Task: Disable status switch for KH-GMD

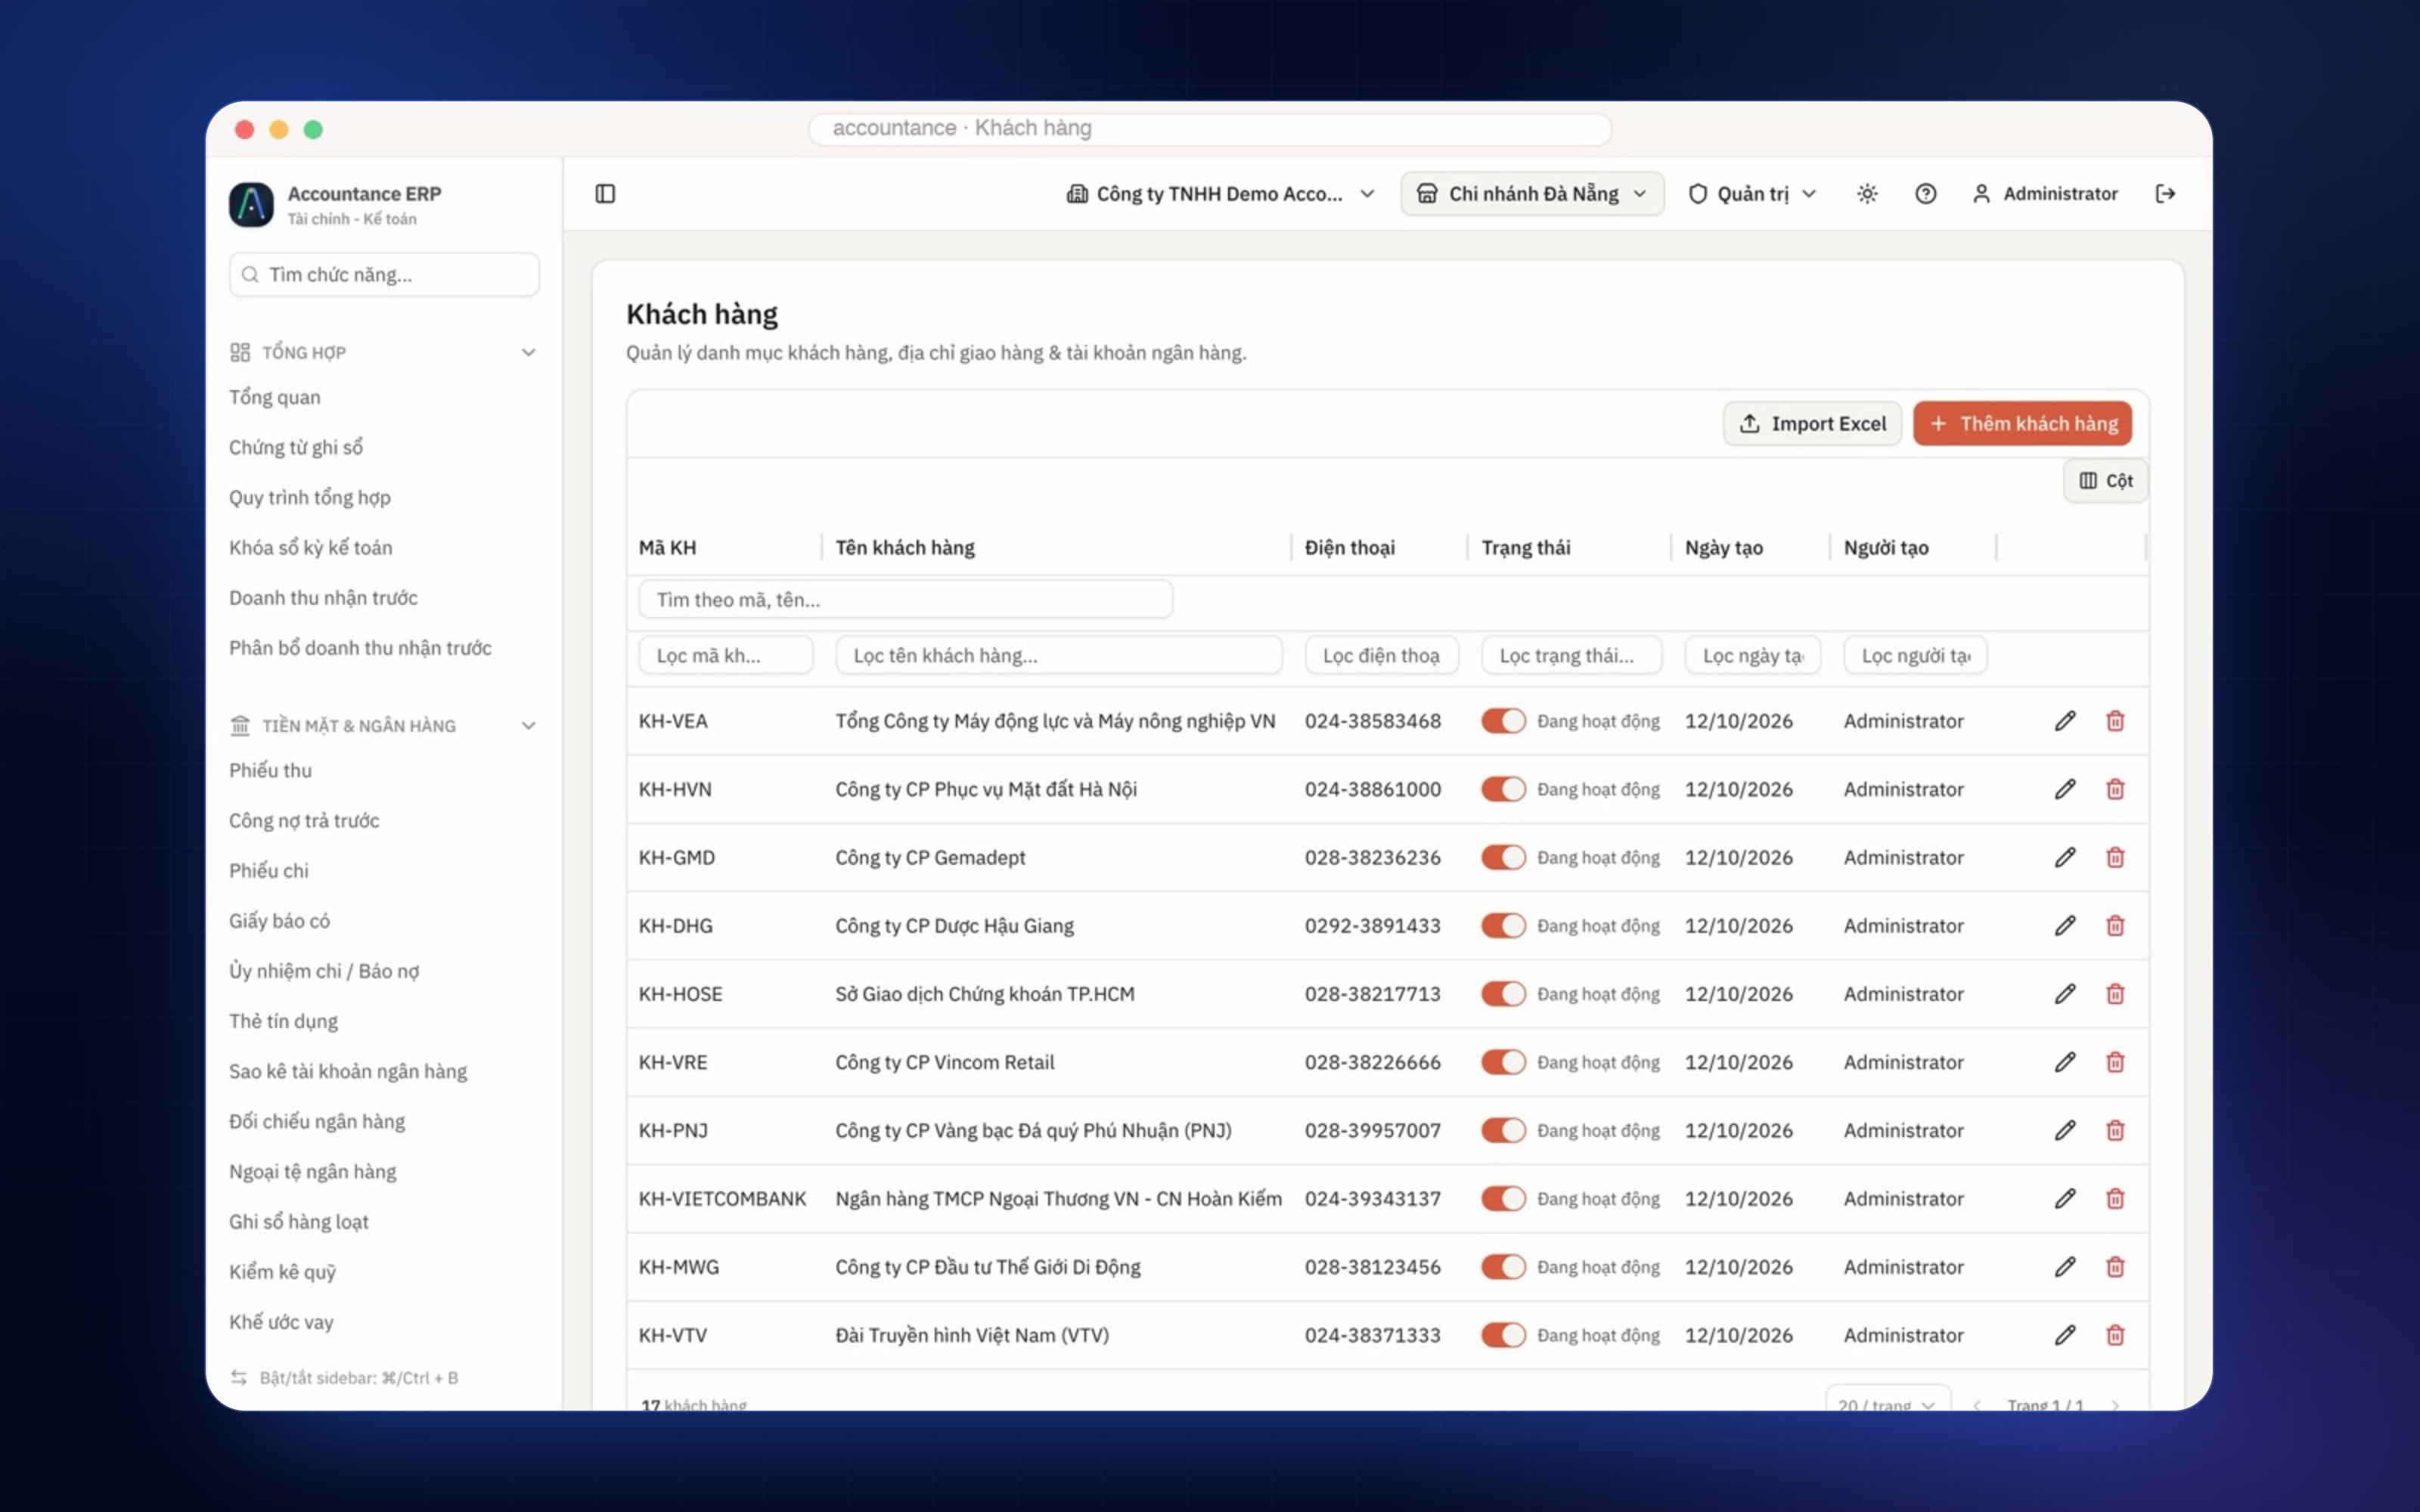Action: click(x=1503, y=857)
